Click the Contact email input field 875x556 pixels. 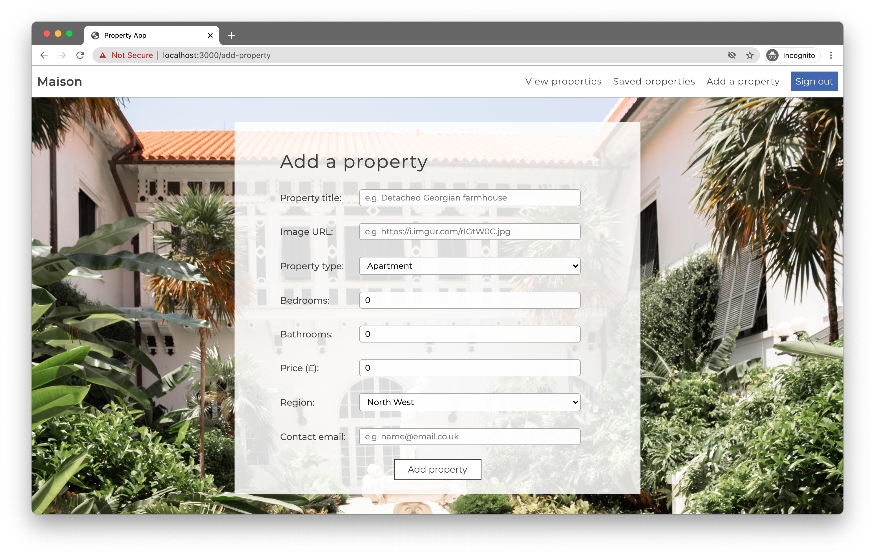click(x=469, y=436)
